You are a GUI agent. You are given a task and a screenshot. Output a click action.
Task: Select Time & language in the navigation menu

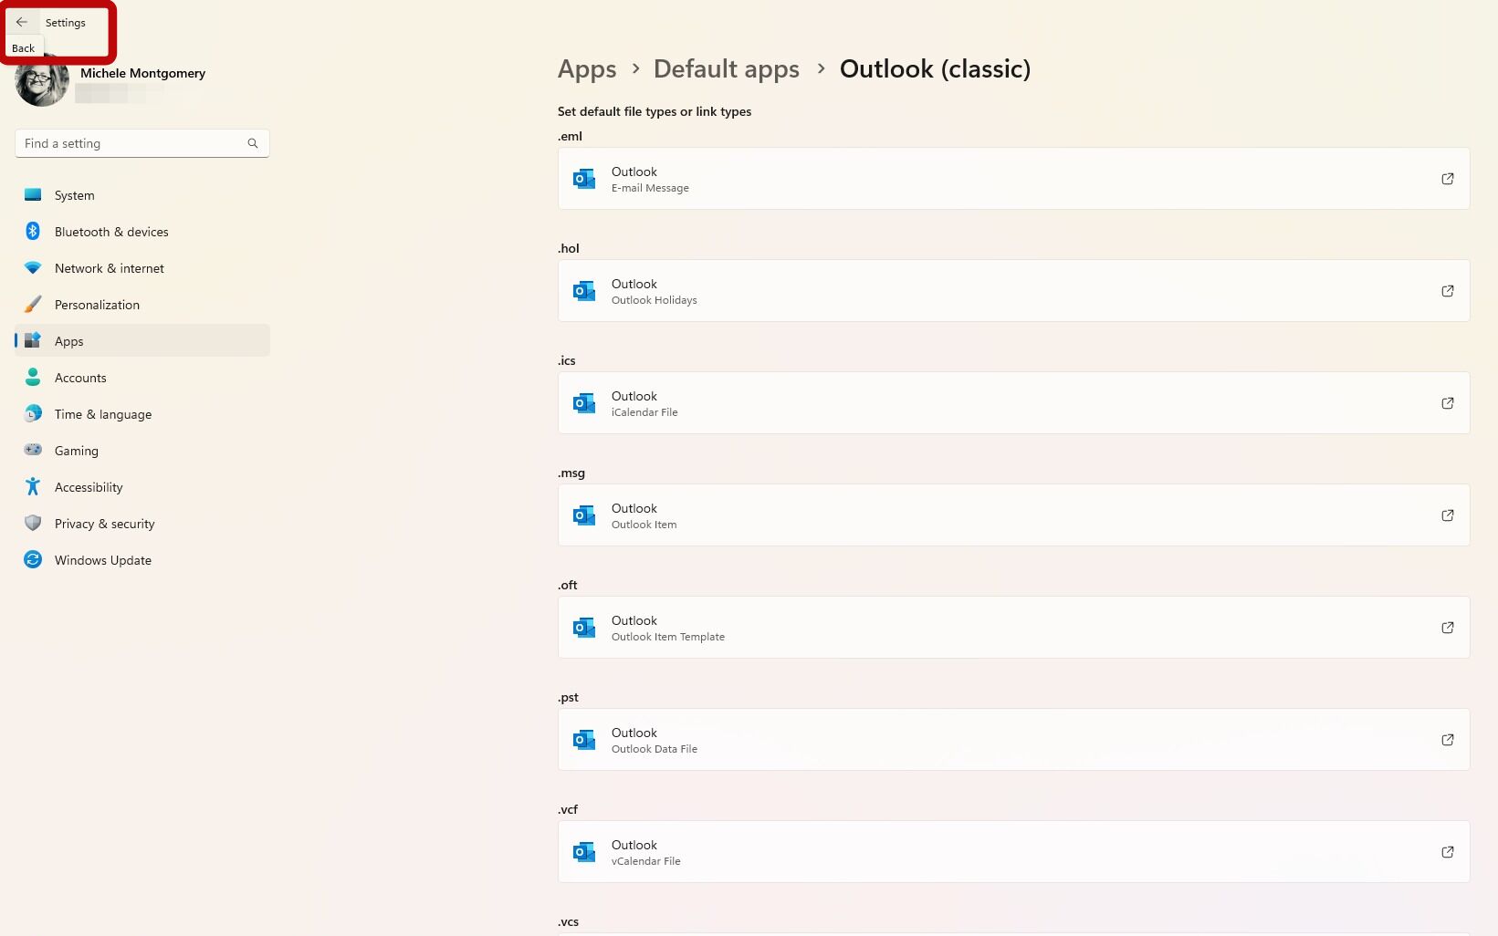pyautogui.click(x=102, y=413)
